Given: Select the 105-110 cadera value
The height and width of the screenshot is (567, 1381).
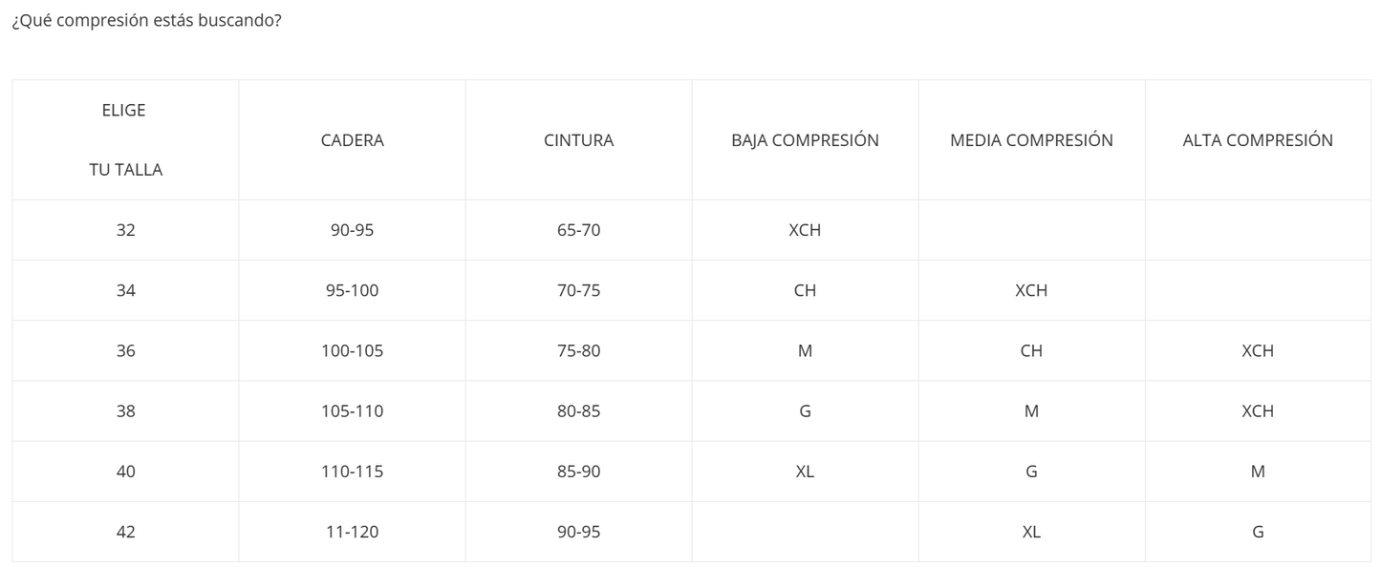Looking at the screenshot, I should (x=352, y=411).
